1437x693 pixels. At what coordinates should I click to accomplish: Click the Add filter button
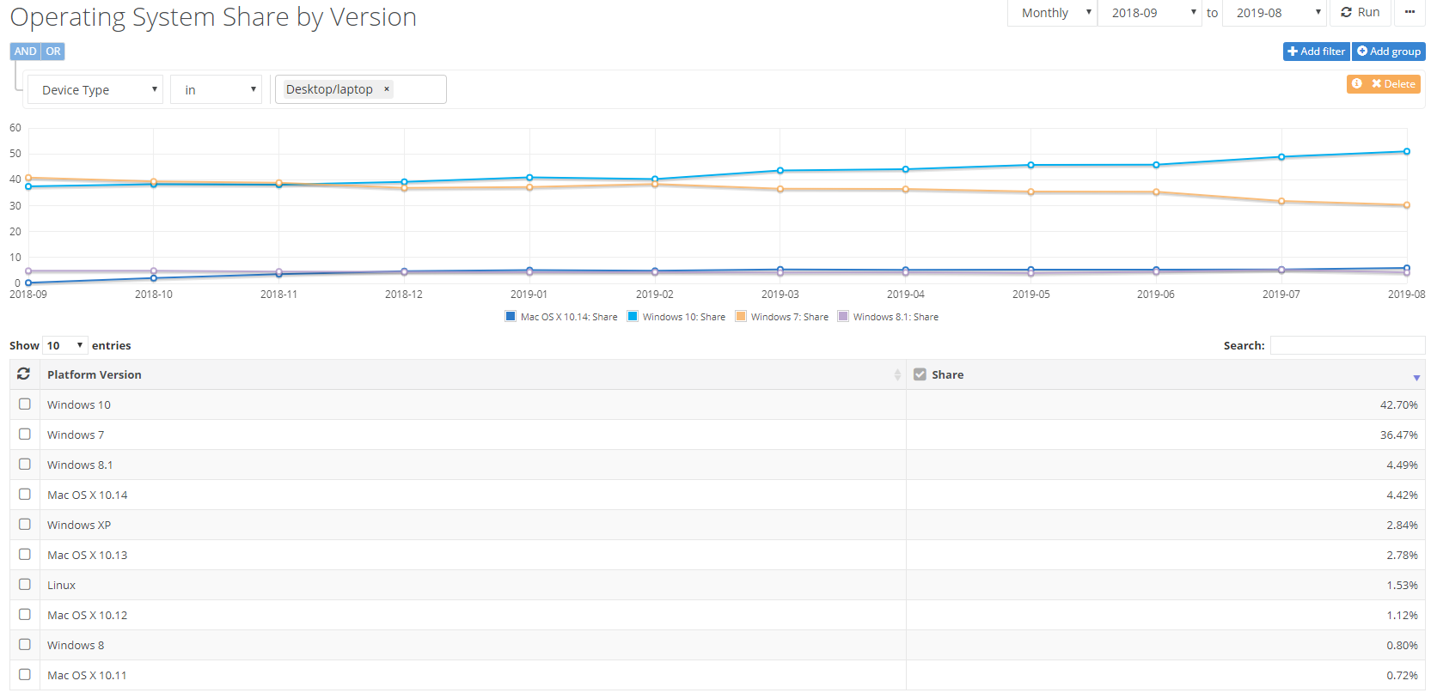[x=1316, y=52]
